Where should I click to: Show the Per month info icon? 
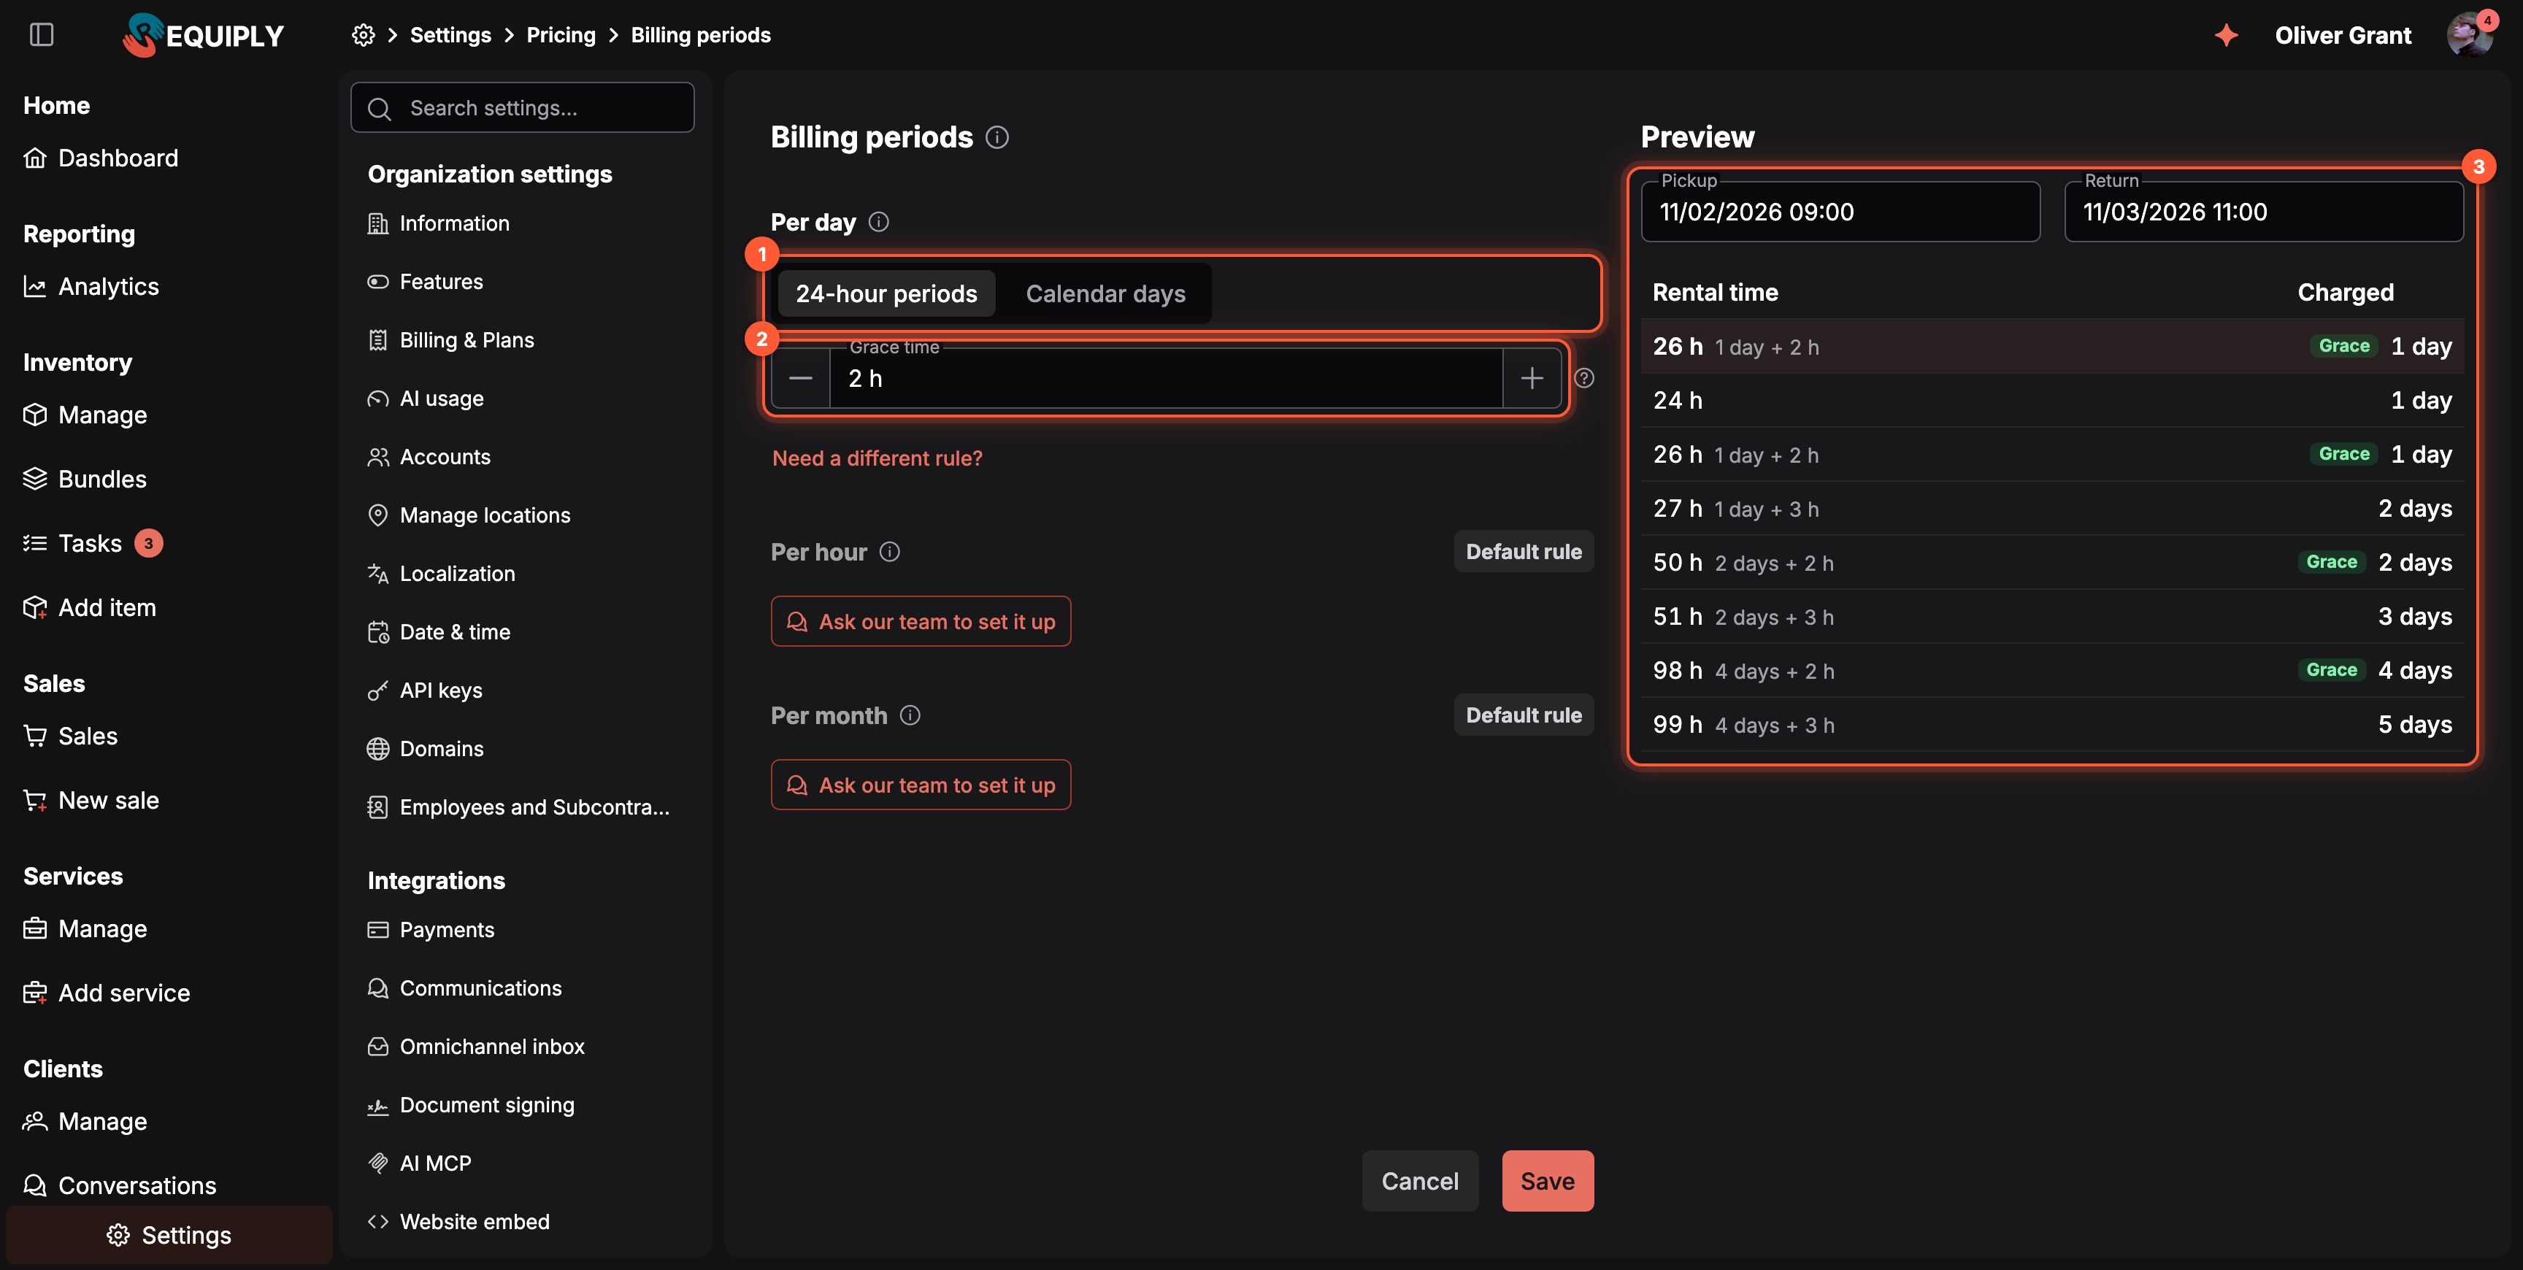pyautogui.click(x=910, y=716)
